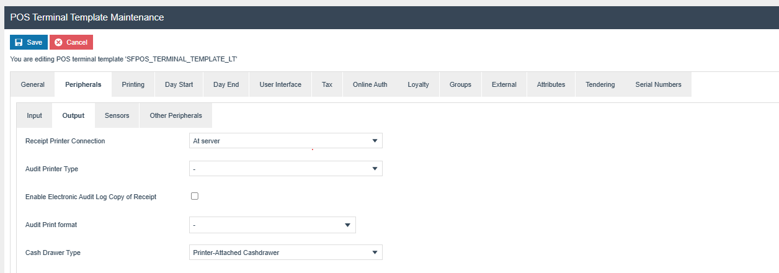Switch to the Tax tab

[327, 84]
